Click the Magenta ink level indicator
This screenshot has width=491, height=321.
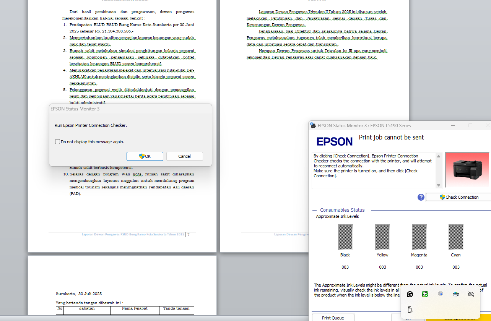point(419,237)
